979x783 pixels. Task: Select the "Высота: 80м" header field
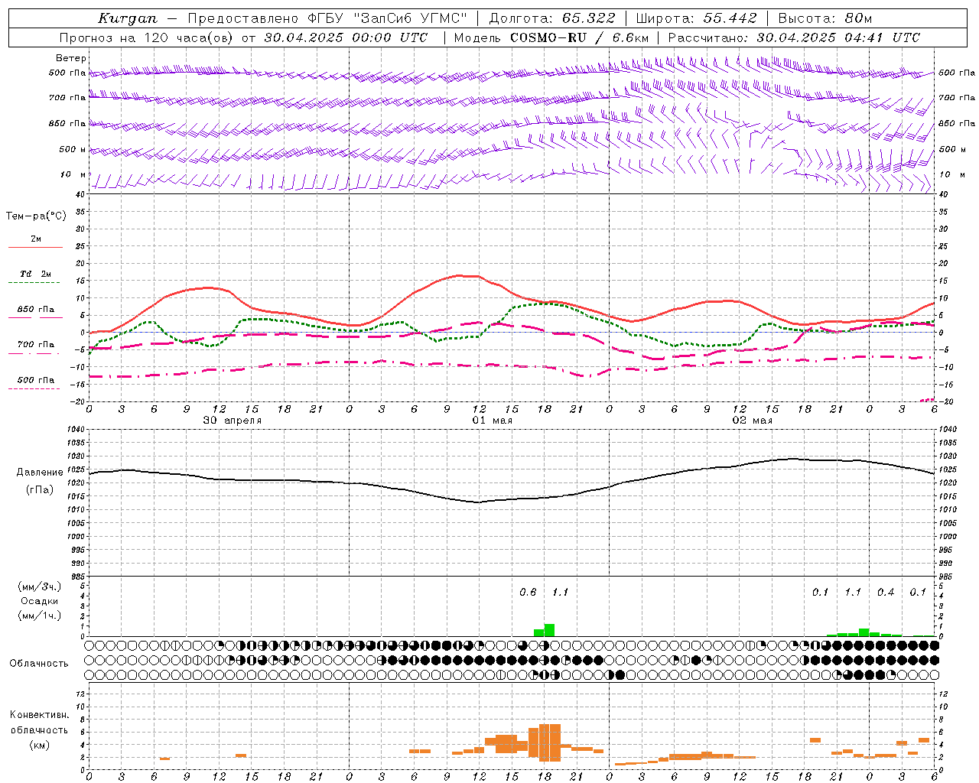(x=825, y=18)
